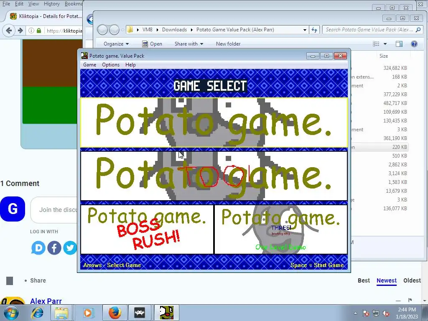428x321 pixels.
Task: Open the Organize dropdown in Explorer
Action: coord(116,43)
